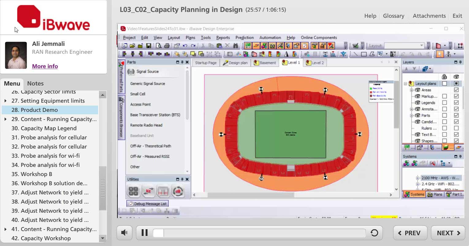This screenshot has height=246, width=469.
Task: Open an existing project with the folder icon
Action: pyautogui.click(x=132, y=46)
